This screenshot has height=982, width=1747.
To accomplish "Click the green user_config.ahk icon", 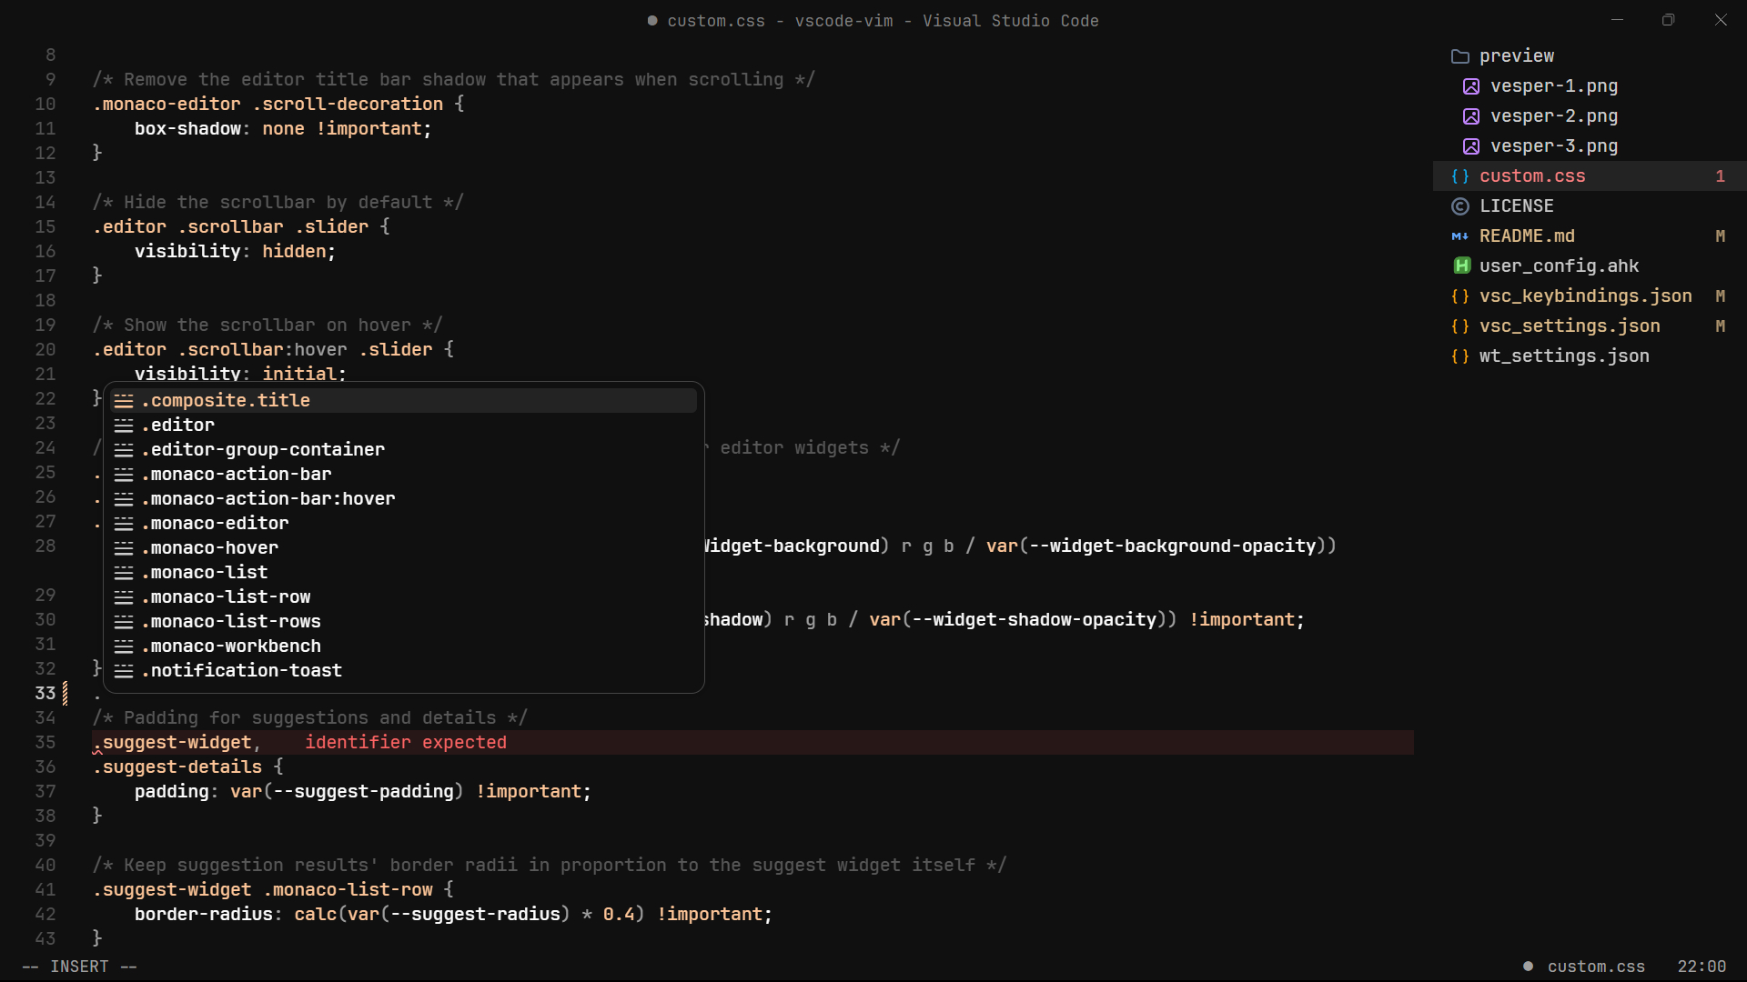I will pos(1461,266).
